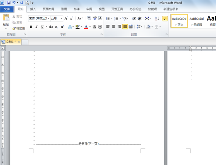Toggle Bold formatting
This screenshot has height=165, width=216.
click(x=31, y=27)
